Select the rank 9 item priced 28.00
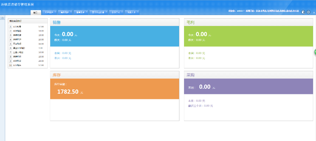Image resolution: width=316 pixels, height=141 pixels. (x=28, y=61)
